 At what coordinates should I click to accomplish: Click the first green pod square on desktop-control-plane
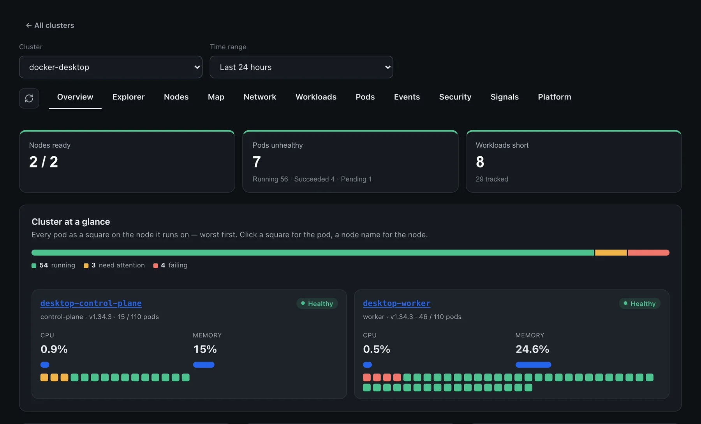[75, 377]
